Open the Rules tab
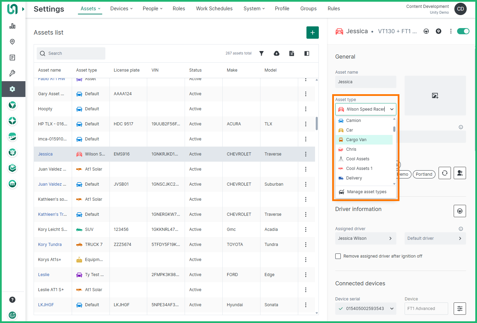The width and height of the screenshot is (477, 323). pos(334,9)
